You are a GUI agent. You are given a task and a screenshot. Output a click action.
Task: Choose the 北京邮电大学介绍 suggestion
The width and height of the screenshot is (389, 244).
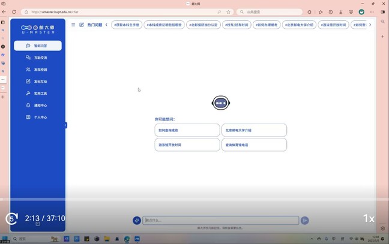(x=254, y=130)
